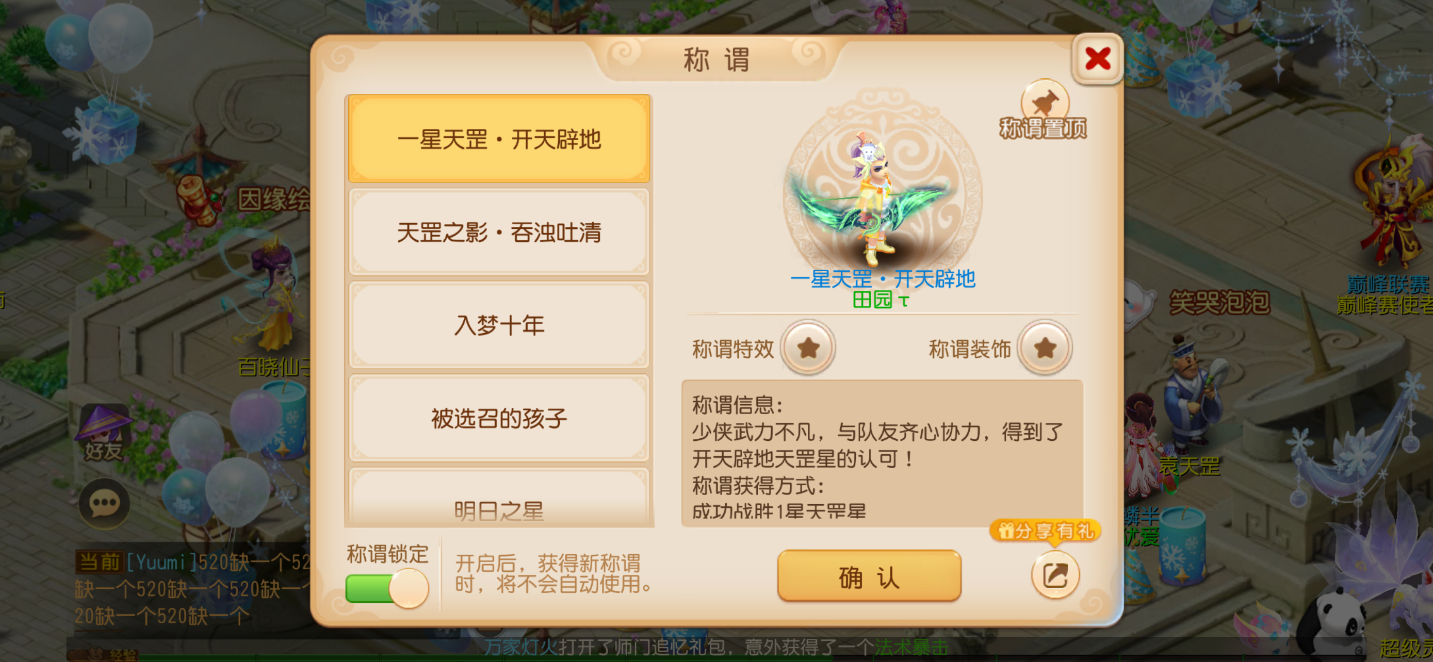Open the 称谓特效 star button
This screenshot has width=1433, height=662.
(x=808, y=348)
